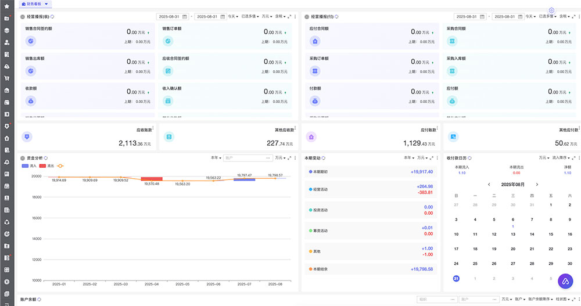
Task: Click the 销售合同签约额 card
Action: [x=87, y=37]
